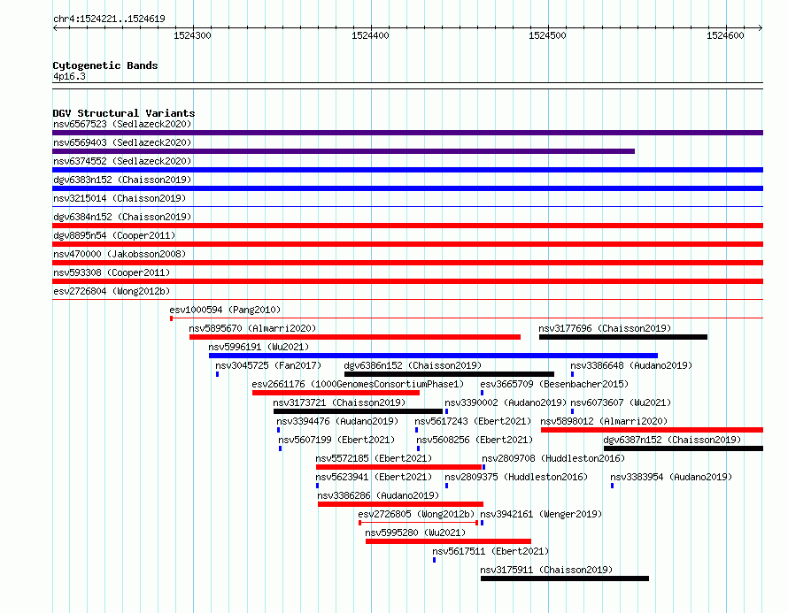Screen dimensions: 788x613
Task: Click blue marker under nsv3383954
Action: coord(612,486)
